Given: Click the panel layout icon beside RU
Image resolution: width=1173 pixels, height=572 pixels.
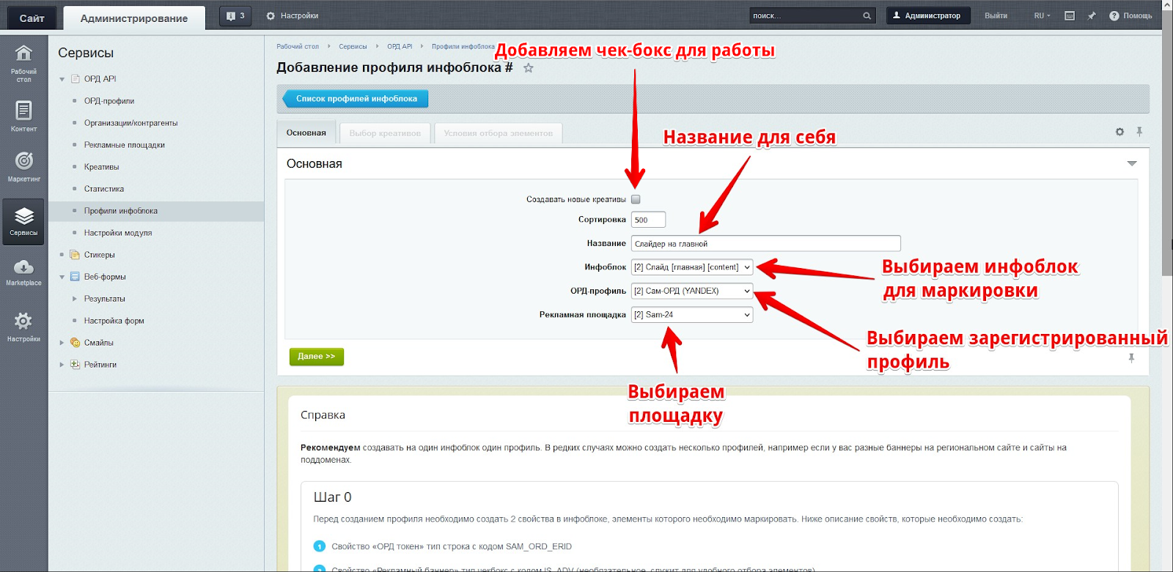Looking at the screenshot, I should 1070,15.
